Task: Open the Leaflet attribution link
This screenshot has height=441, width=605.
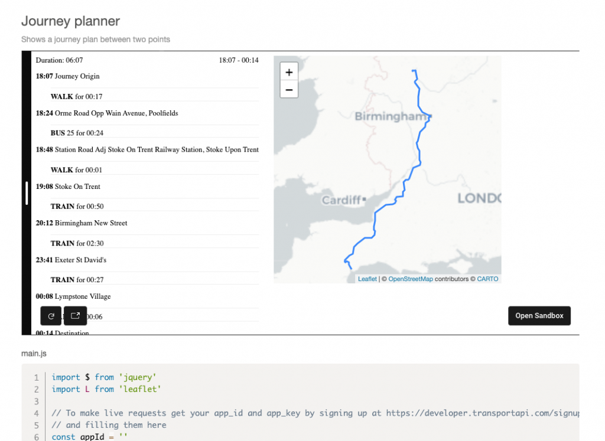Action: coord(367,279)
